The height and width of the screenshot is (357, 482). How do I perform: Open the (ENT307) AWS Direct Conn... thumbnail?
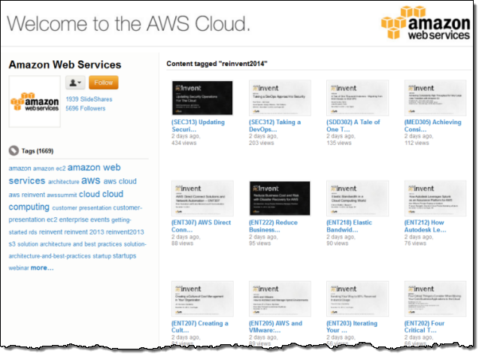coord(202,198)
